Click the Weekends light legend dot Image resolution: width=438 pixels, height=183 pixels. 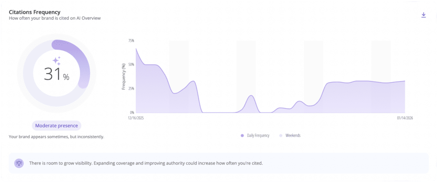(281, 135)
